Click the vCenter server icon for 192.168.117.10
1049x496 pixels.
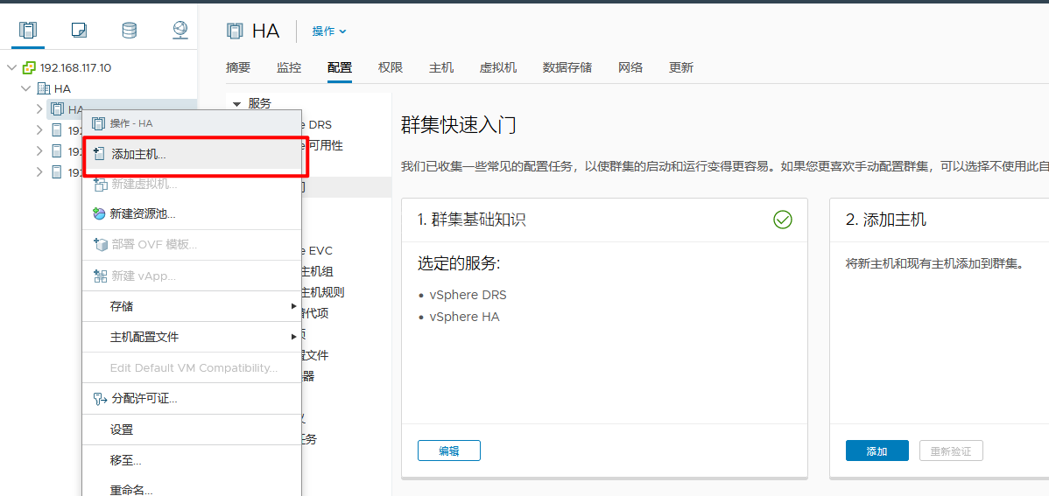click(x=30, y=68)
